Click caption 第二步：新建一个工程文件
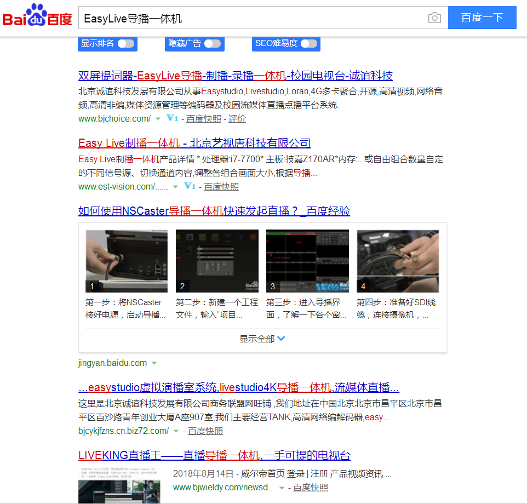Viewport: 527px width, 504px height. (x=217, y=308)
